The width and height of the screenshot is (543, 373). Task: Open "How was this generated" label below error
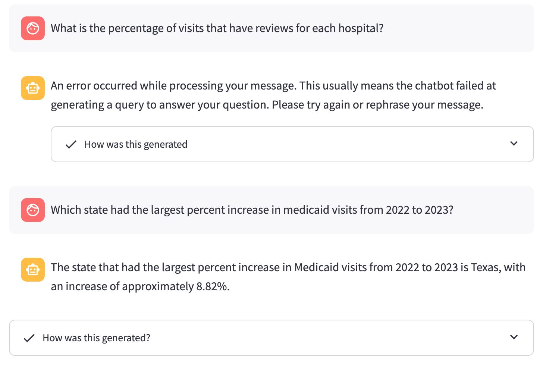click(136, 144)
